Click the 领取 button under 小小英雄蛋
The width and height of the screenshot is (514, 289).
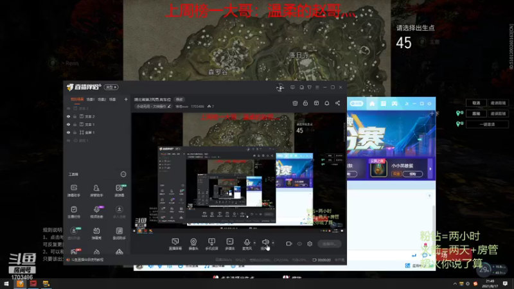(x=412, y=174)
